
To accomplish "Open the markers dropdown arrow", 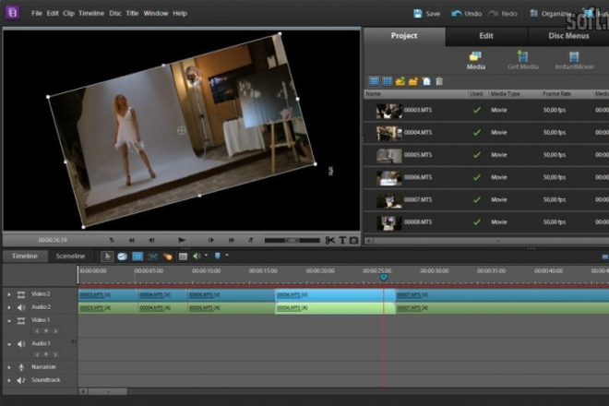I will pos(227,256).
